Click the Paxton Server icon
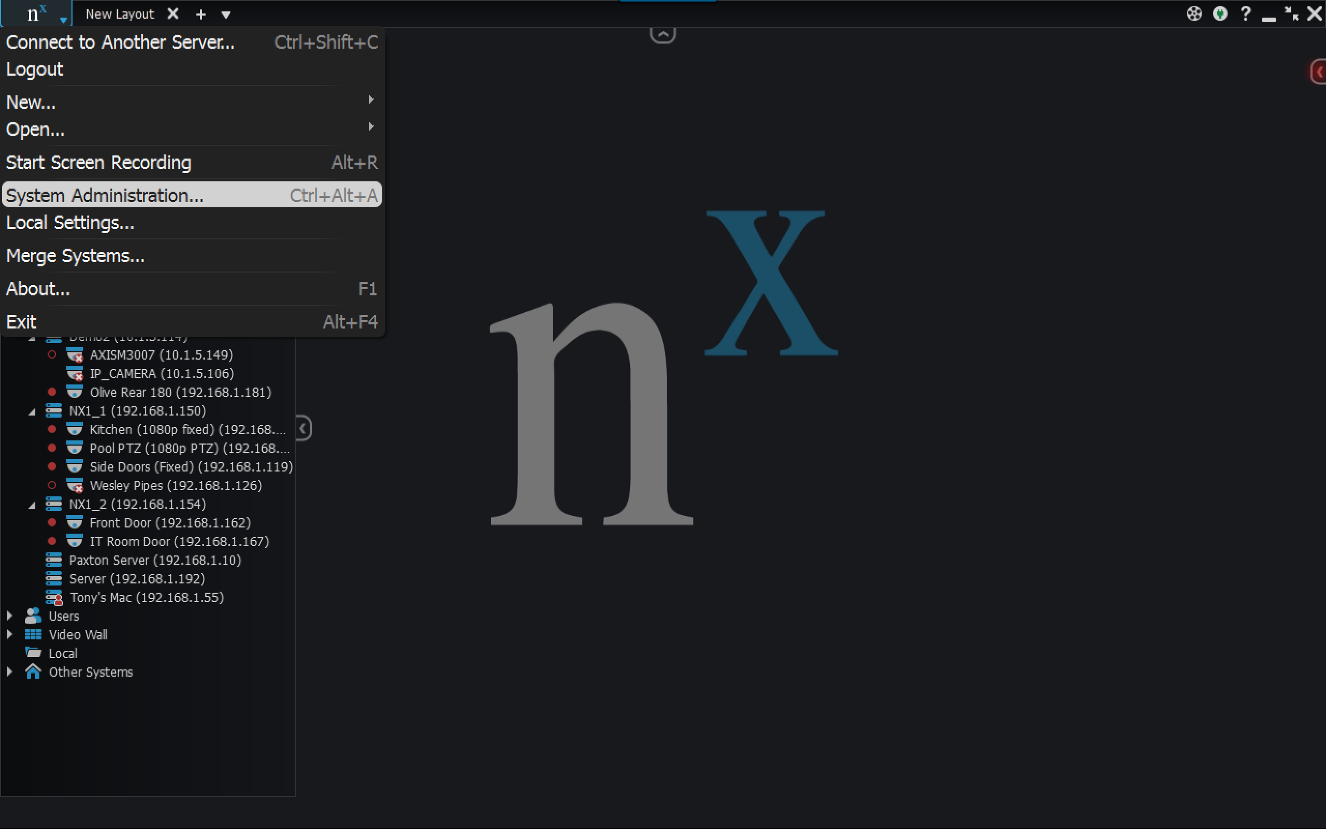The height and width of the screenshot is (829, 1326). [x=54, y=560]
